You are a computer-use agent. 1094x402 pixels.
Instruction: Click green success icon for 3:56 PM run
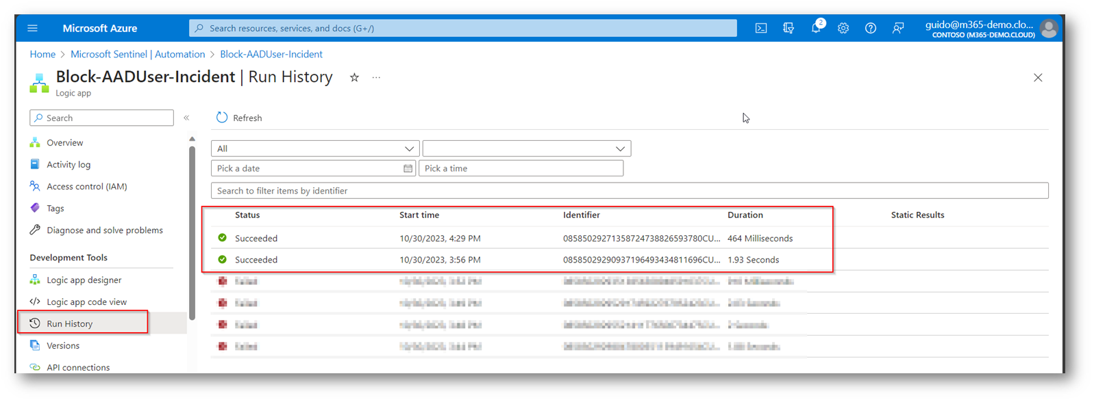click(222, 259)
